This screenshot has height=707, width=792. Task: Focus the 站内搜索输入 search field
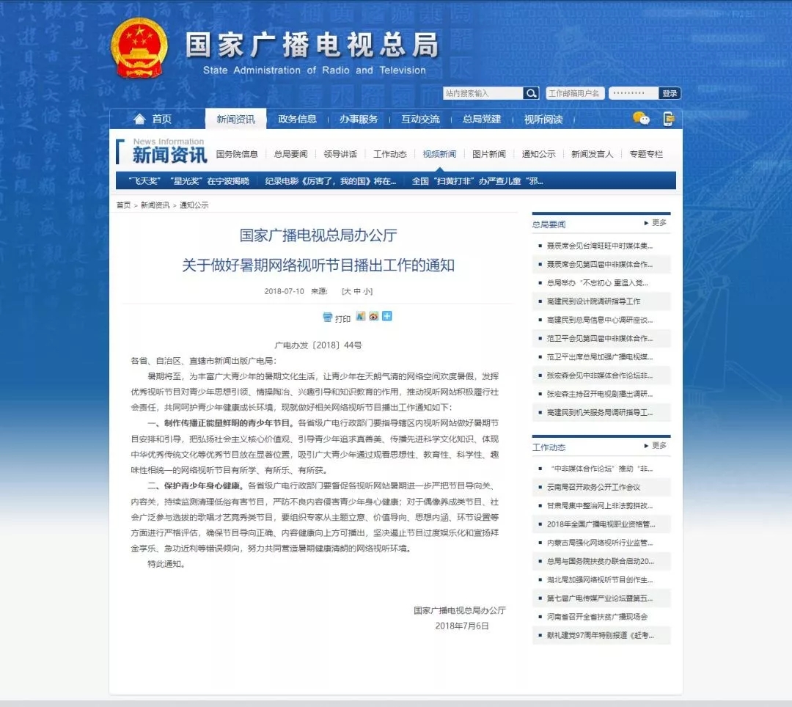point(483,93)
